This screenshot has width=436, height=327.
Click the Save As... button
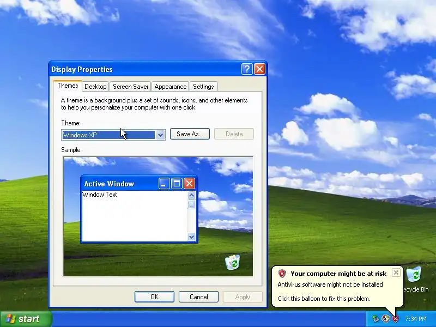[x=190, y=134]
